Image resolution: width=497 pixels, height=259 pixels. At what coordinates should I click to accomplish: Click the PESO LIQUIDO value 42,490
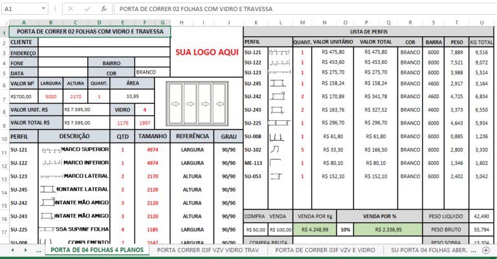[x=481, y=216]
